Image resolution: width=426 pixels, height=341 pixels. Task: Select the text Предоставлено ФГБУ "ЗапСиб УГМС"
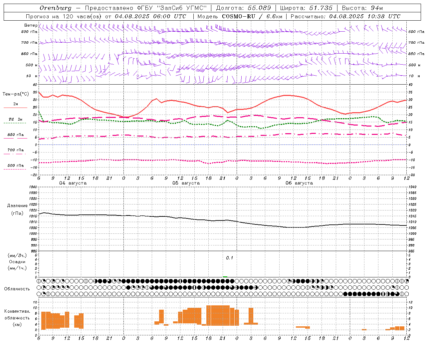pyautogui.click(x=146, y=8)
